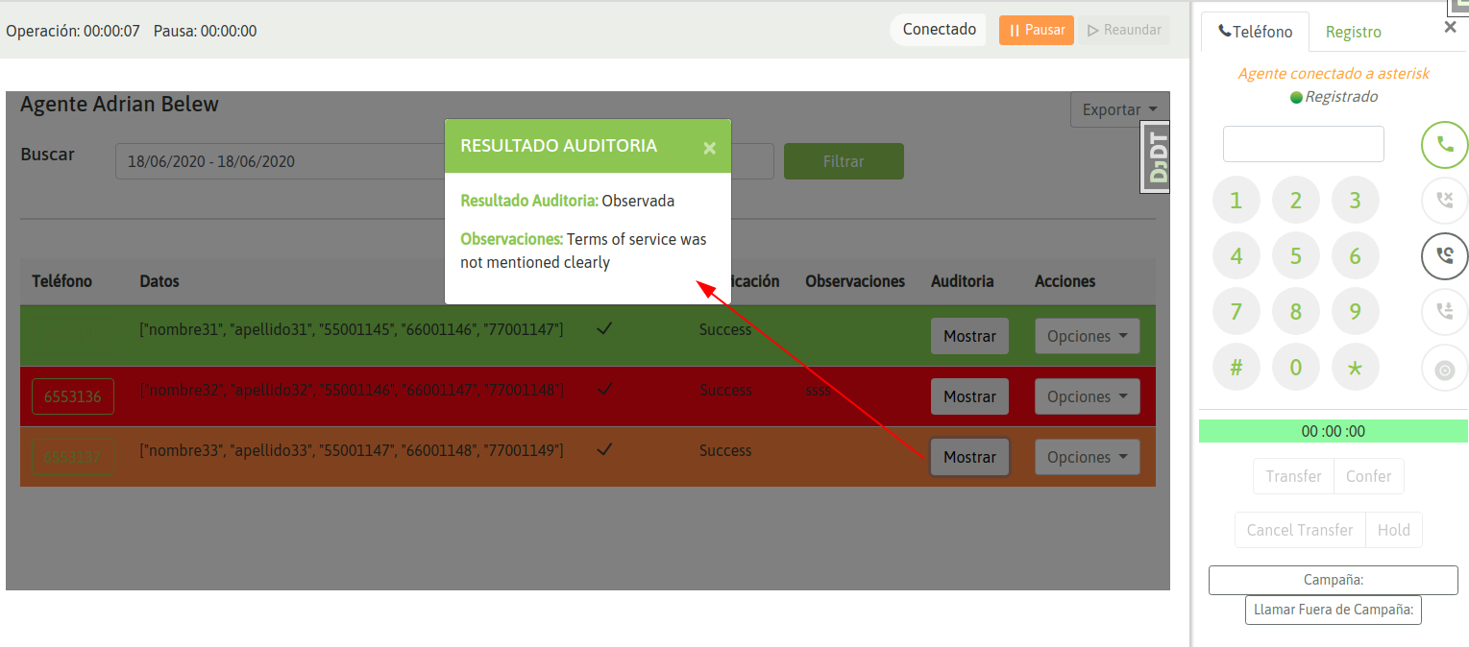Click the green call button on the dialpad
Image resolution: width=1469 pixels, height=647 pixels.
tap(1444, 145)
